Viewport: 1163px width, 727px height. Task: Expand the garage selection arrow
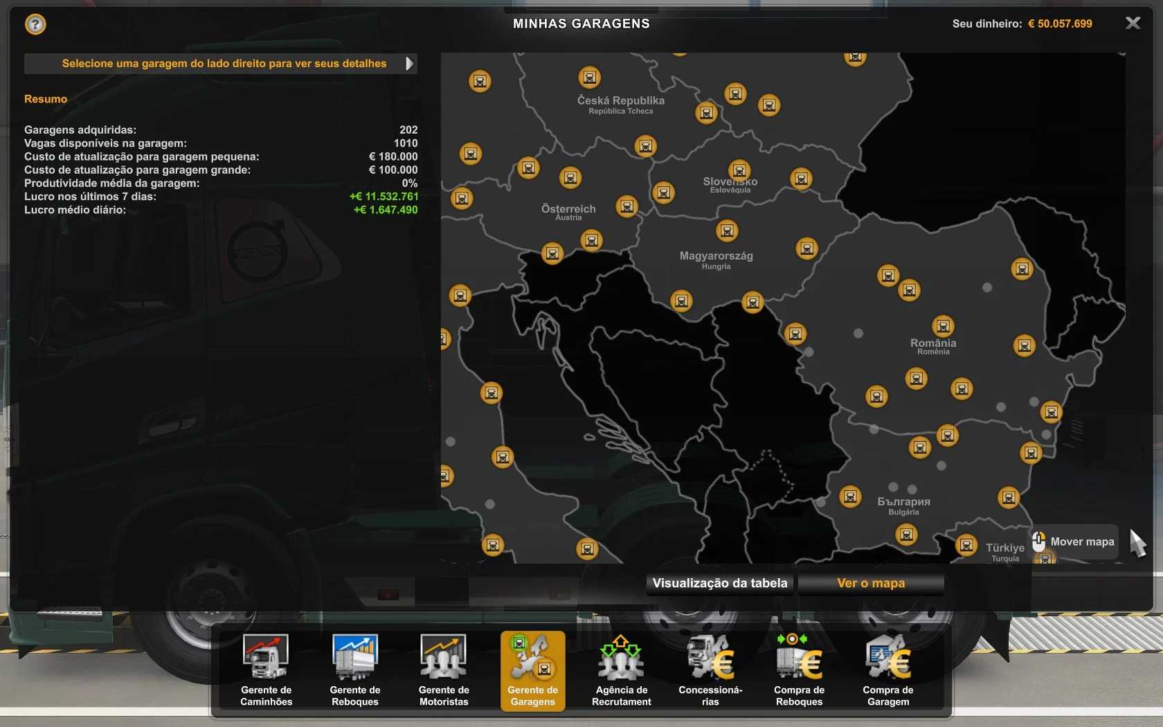pos(409,64)
